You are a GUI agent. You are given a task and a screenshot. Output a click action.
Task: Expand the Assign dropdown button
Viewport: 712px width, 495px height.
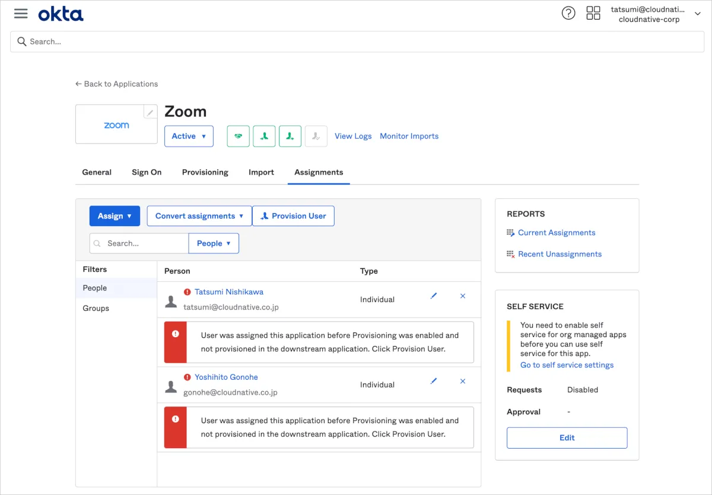point(115,216)
